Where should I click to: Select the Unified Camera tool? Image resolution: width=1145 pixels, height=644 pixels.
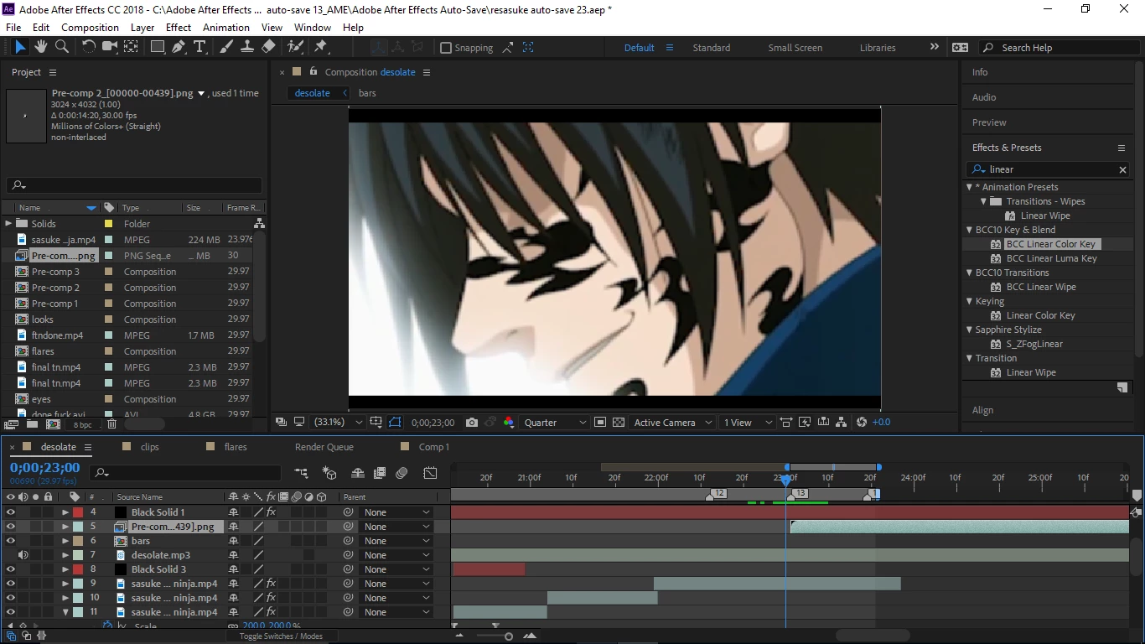(110, 47)
